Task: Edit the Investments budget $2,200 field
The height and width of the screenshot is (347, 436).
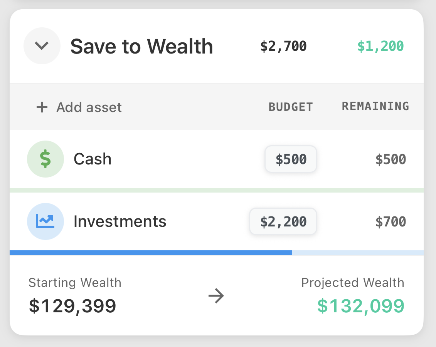Action: 283,221
